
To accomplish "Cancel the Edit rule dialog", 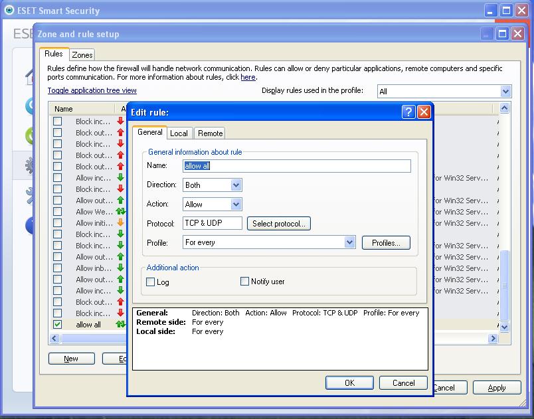I will pyautogui.click(x=403, y=383).
